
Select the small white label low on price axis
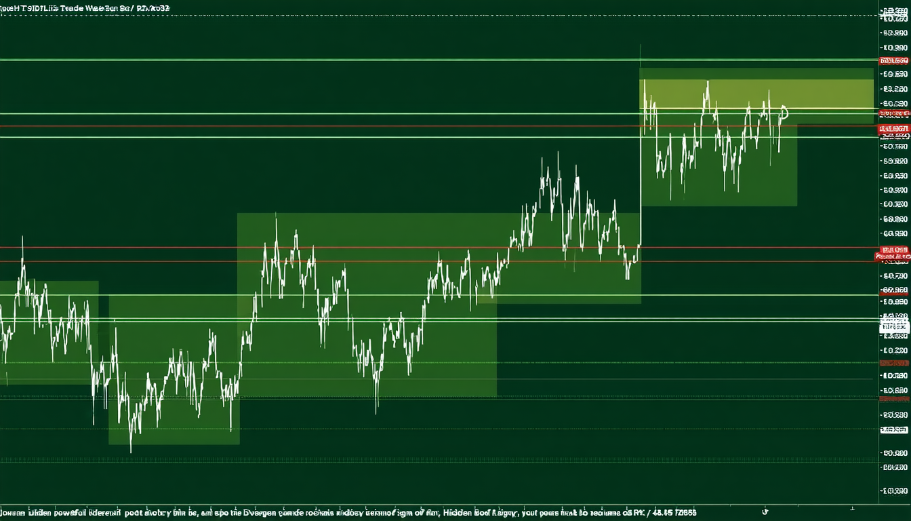tap(893, 429)
